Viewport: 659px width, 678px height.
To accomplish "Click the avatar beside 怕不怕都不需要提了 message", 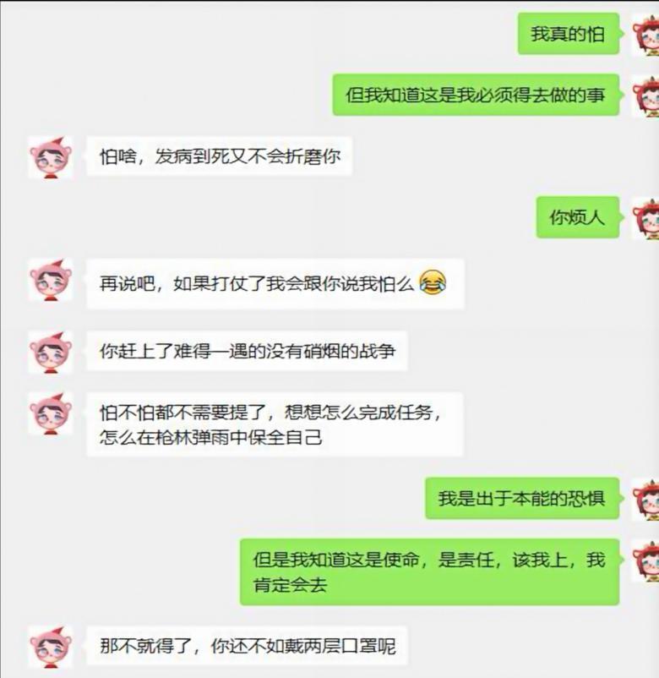I will click(x=51, y=413).
